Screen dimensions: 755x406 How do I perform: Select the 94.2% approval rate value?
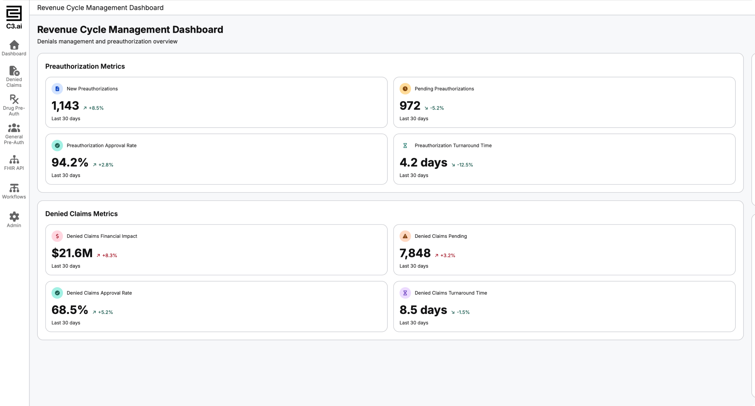click(70, 162)
